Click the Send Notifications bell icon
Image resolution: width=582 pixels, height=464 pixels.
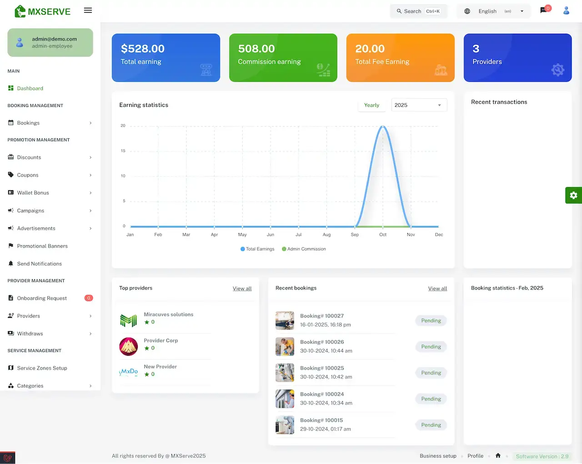(x=11, y=263)
